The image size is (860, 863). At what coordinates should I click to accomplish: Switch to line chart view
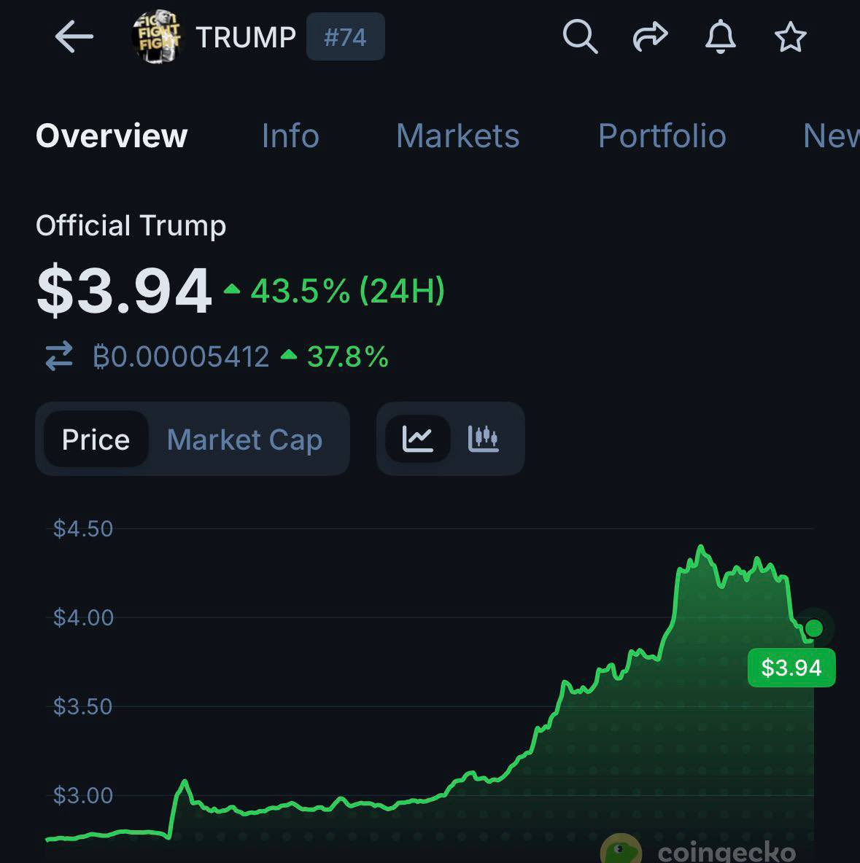tap(418, 439)
